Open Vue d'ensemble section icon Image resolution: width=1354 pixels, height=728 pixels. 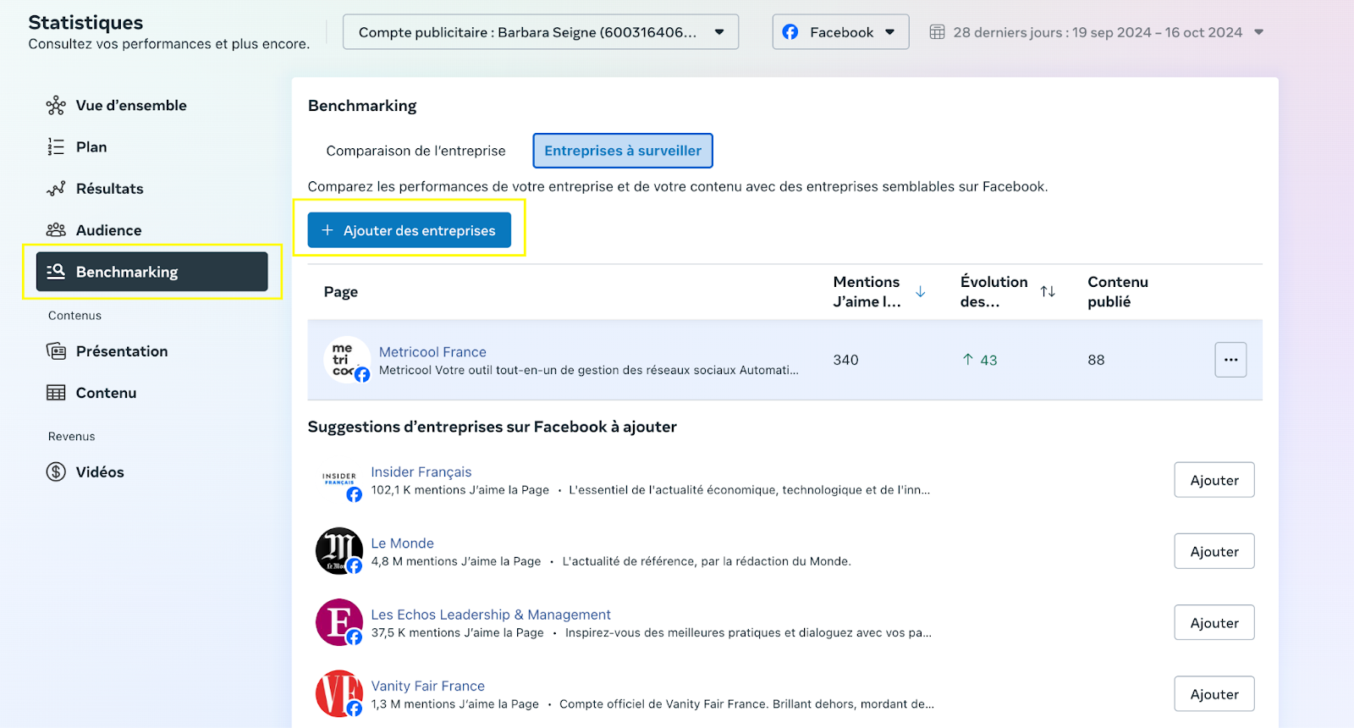tap(56, 105)
